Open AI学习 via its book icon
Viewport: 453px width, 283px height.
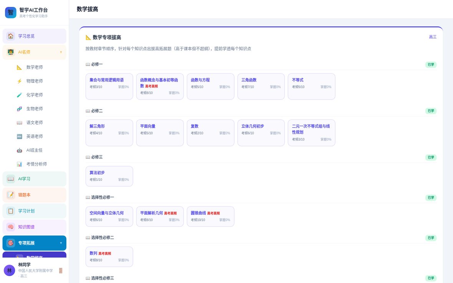(x=11, y=179)
